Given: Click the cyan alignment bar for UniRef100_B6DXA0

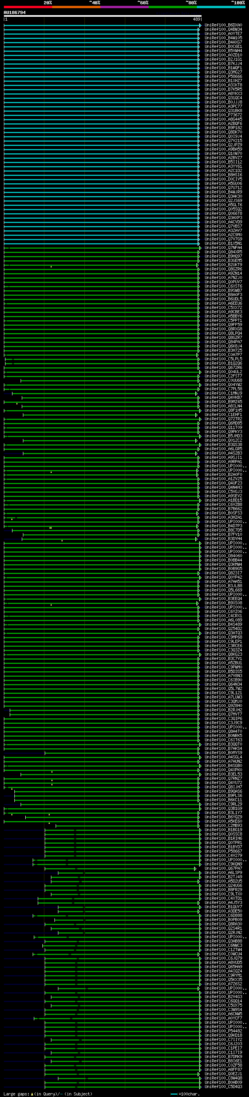Looking at the screenshot, I should coord(102,26).
